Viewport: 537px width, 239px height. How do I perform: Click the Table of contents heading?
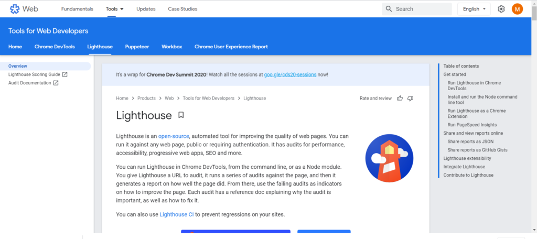[461, 66]
